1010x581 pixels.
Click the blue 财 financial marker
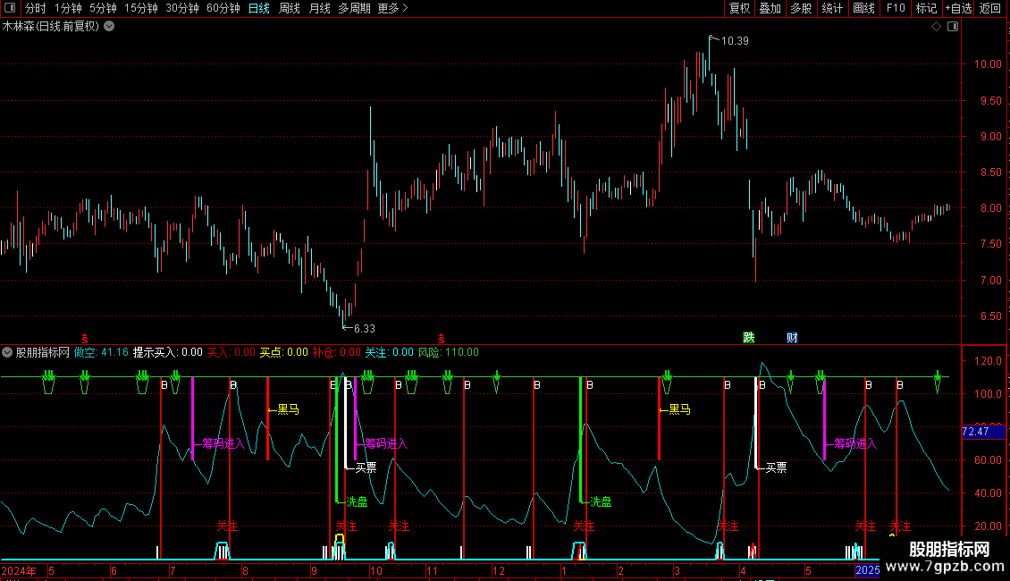click(x=792, y=338)
